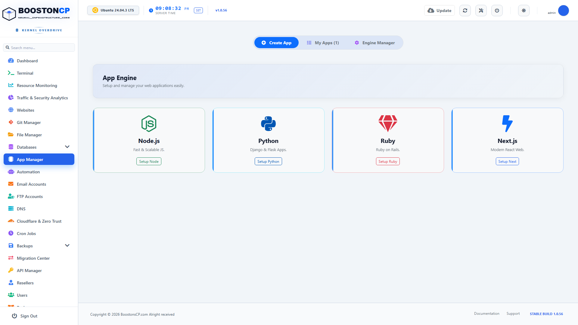Click the Email Accounts envelope icon
Viewport: 578px width, 325px height.
(11, 184)
